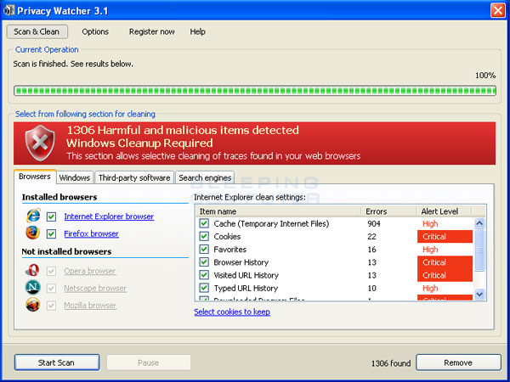Uncheck the Favorites item checkbox

pyautogui.click(x=204, y=250)
